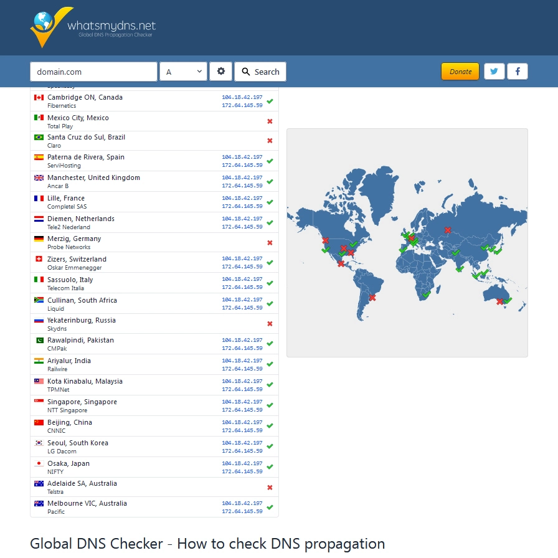The width and height of the screenshot is (558, 558).
Task: Click the green checkmark for Singapore results
Action: coord(269,405)
